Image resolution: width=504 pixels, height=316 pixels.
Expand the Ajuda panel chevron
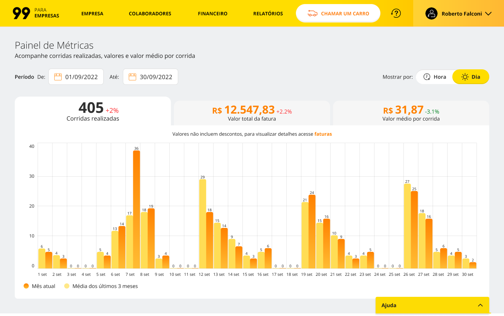coord(480,305)
